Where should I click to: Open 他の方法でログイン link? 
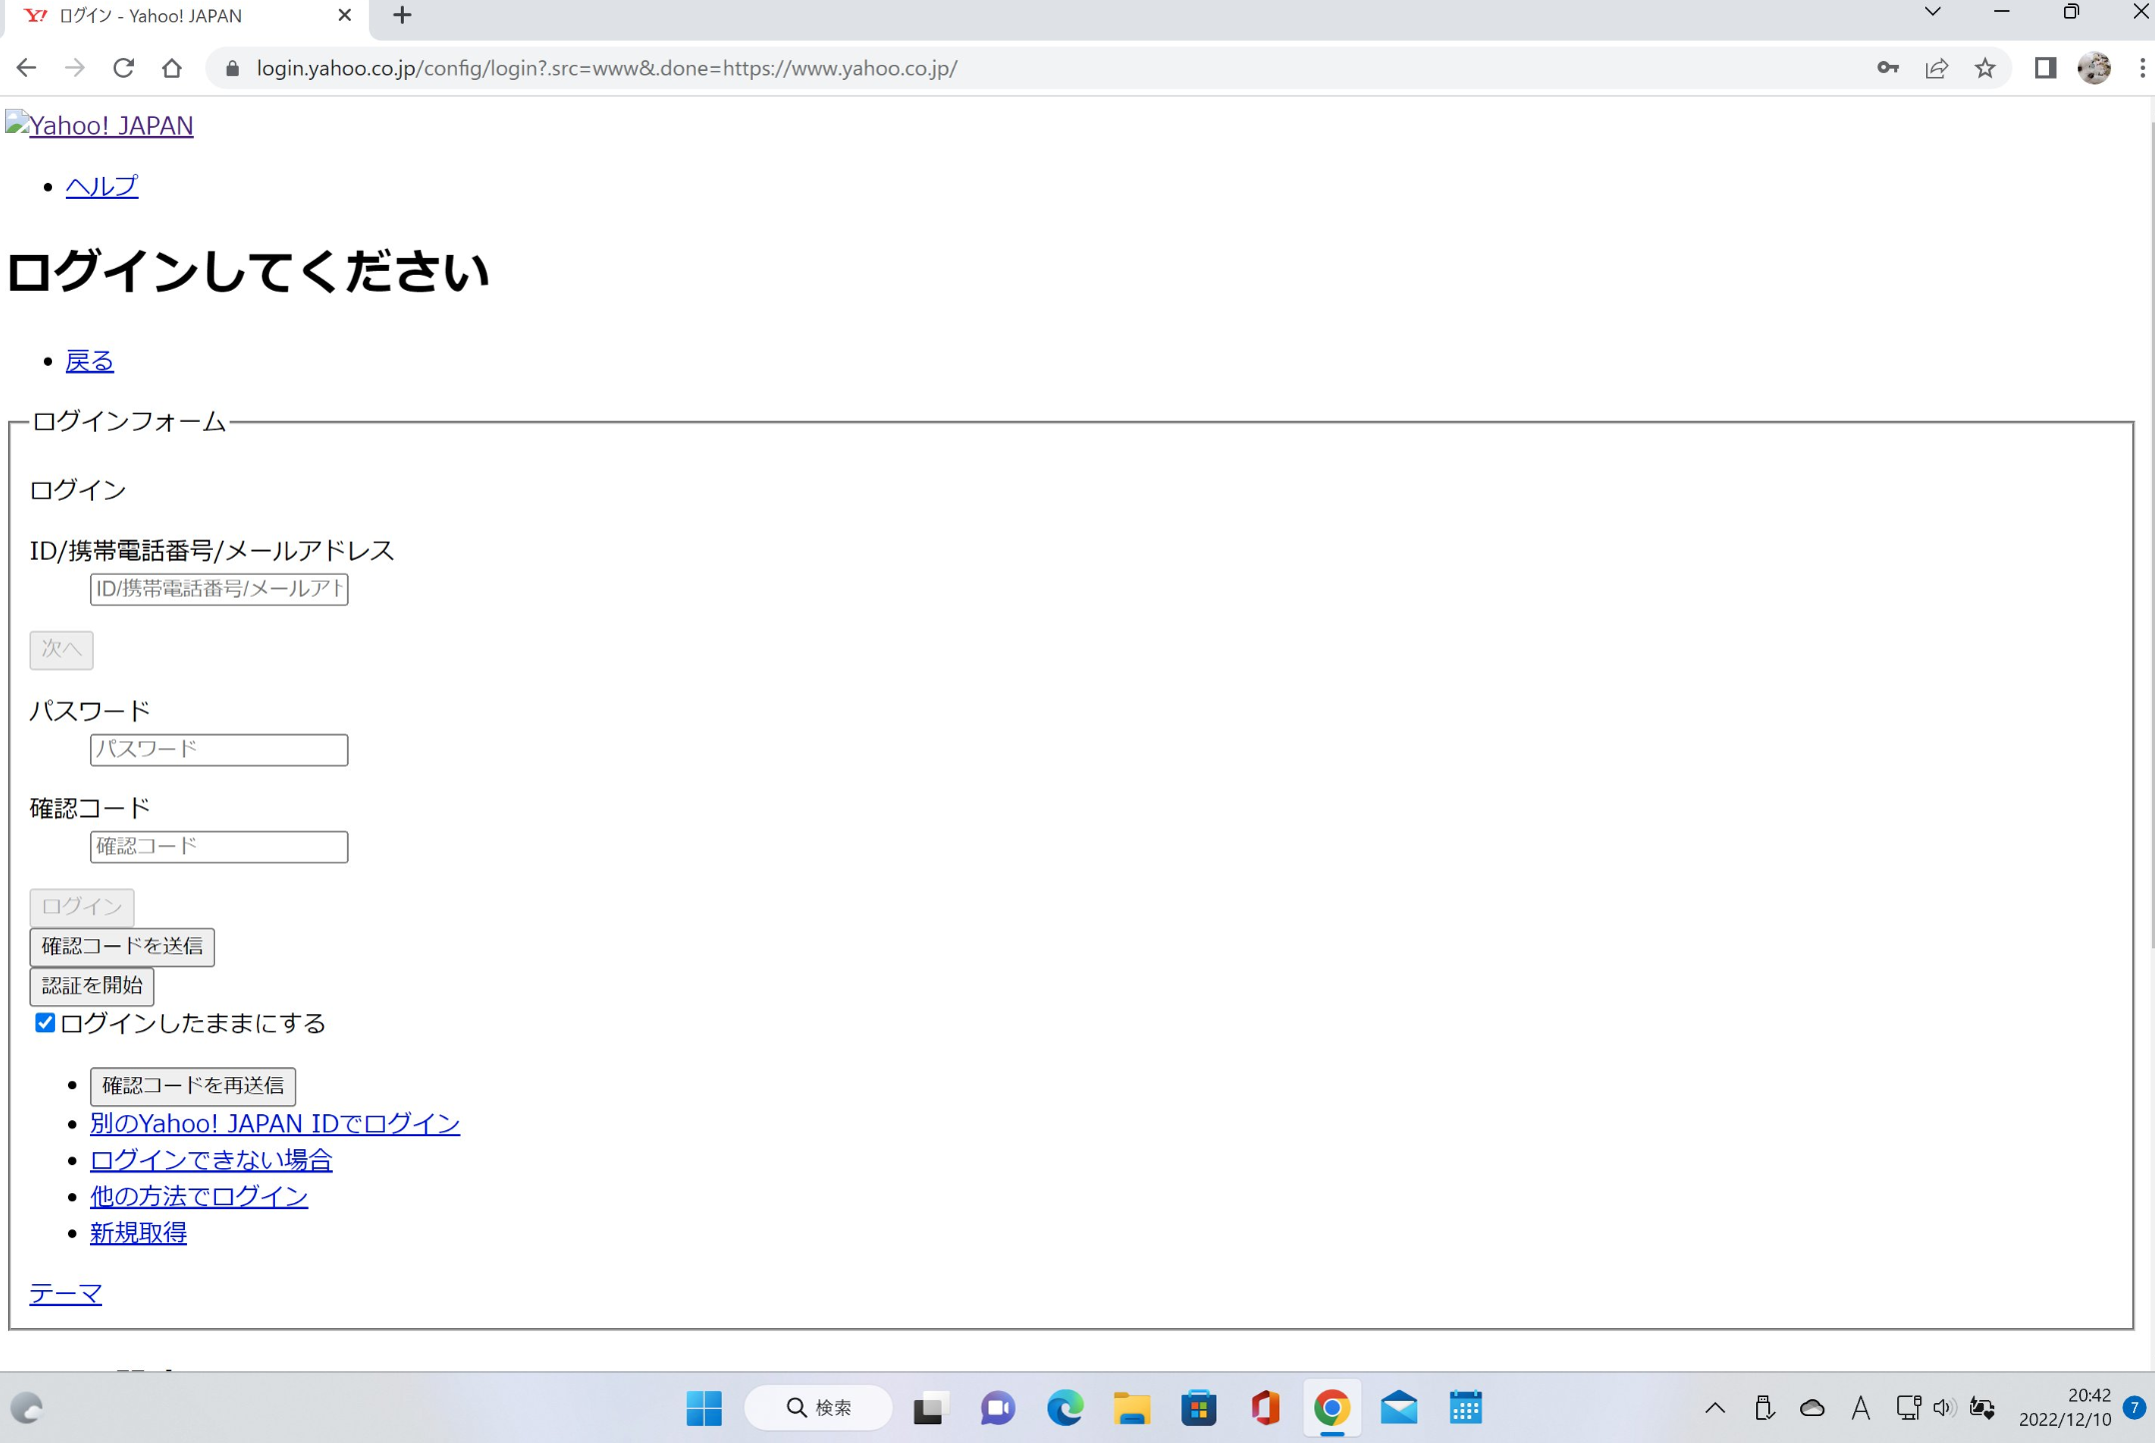(x=199, y=1196)
